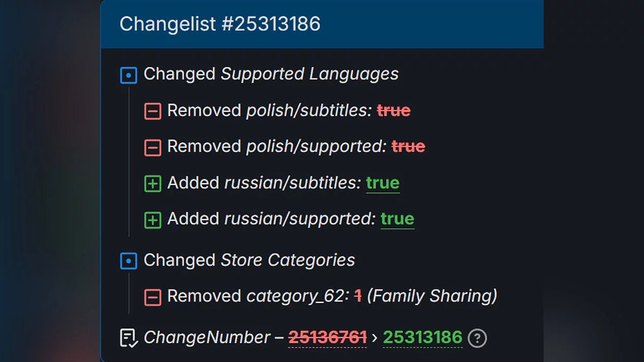The height and width of the screenshot is (362, 644).
Task: Click the Family Sharing label
Action: click(x=432, y=296)
